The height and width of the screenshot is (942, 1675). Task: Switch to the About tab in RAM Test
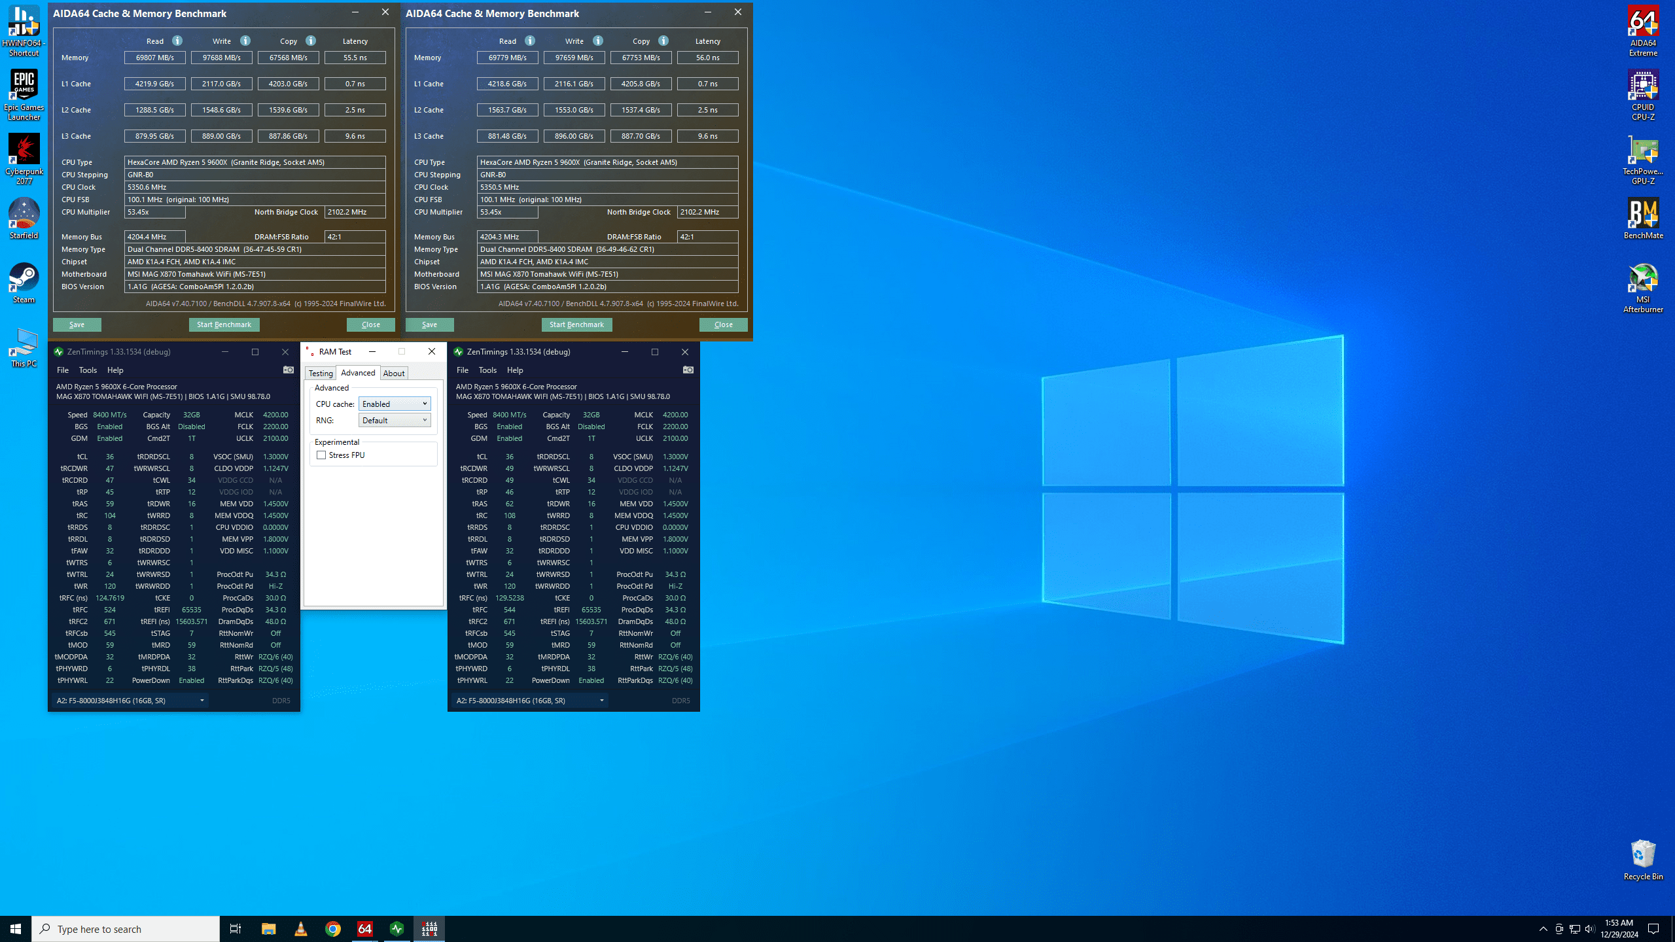tap(394, 374)
